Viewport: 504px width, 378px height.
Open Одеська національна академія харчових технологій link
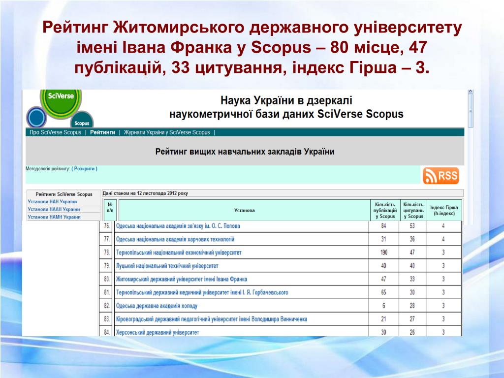(175, 239)
